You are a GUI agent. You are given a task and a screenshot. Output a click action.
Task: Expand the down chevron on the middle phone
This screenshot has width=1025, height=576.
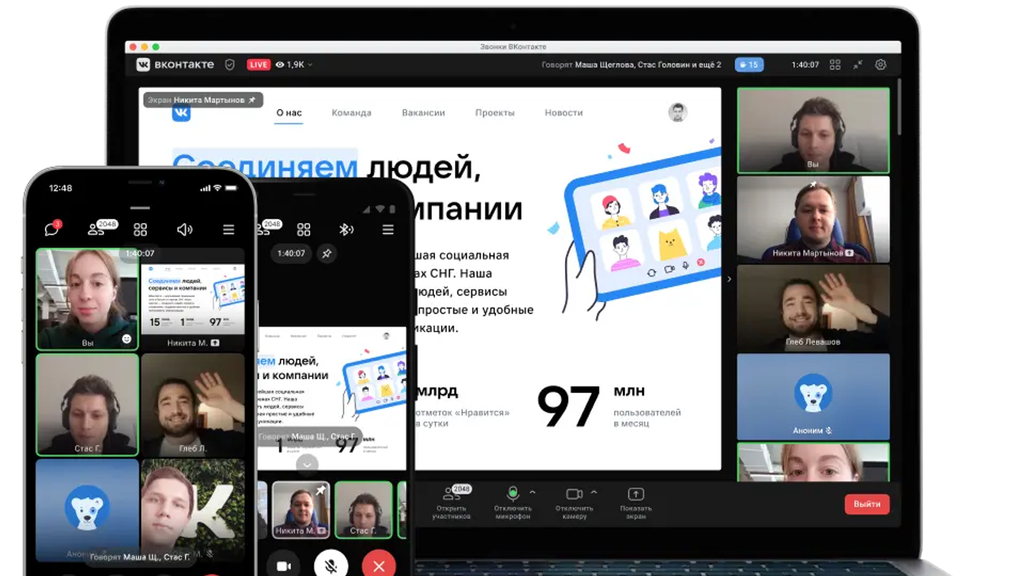[307, 464]
